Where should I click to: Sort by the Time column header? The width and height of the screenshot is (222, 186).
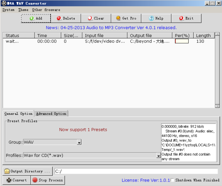(x=48, y=35)
